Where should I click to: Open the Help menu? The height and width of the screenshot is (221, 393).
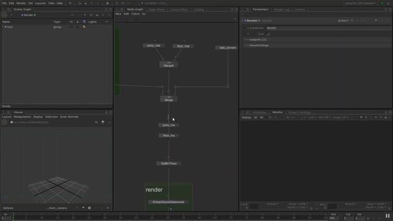coord(60,3)
